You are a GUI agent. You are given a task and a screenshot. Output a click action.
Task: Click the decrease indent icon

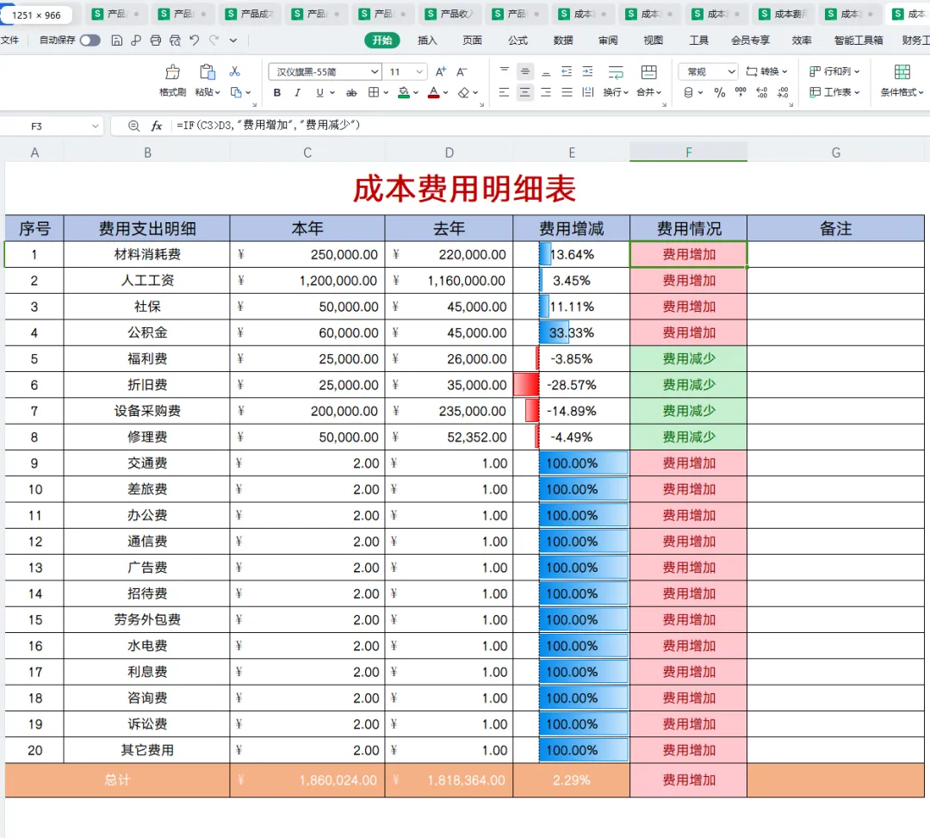pyautogui.click(x=567, y=71)
